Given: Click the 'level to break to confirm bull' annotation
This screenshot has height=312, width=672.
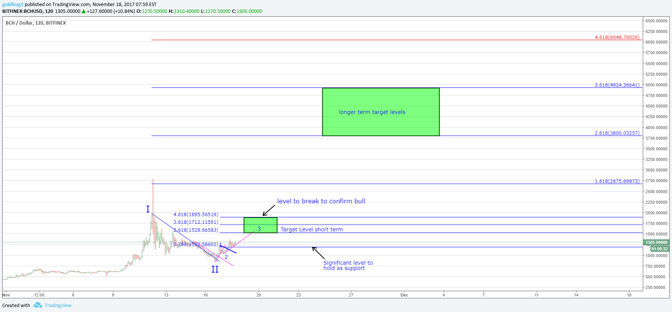Looking at the screenshot, I should pyautogui.click(x=321, y=201).
